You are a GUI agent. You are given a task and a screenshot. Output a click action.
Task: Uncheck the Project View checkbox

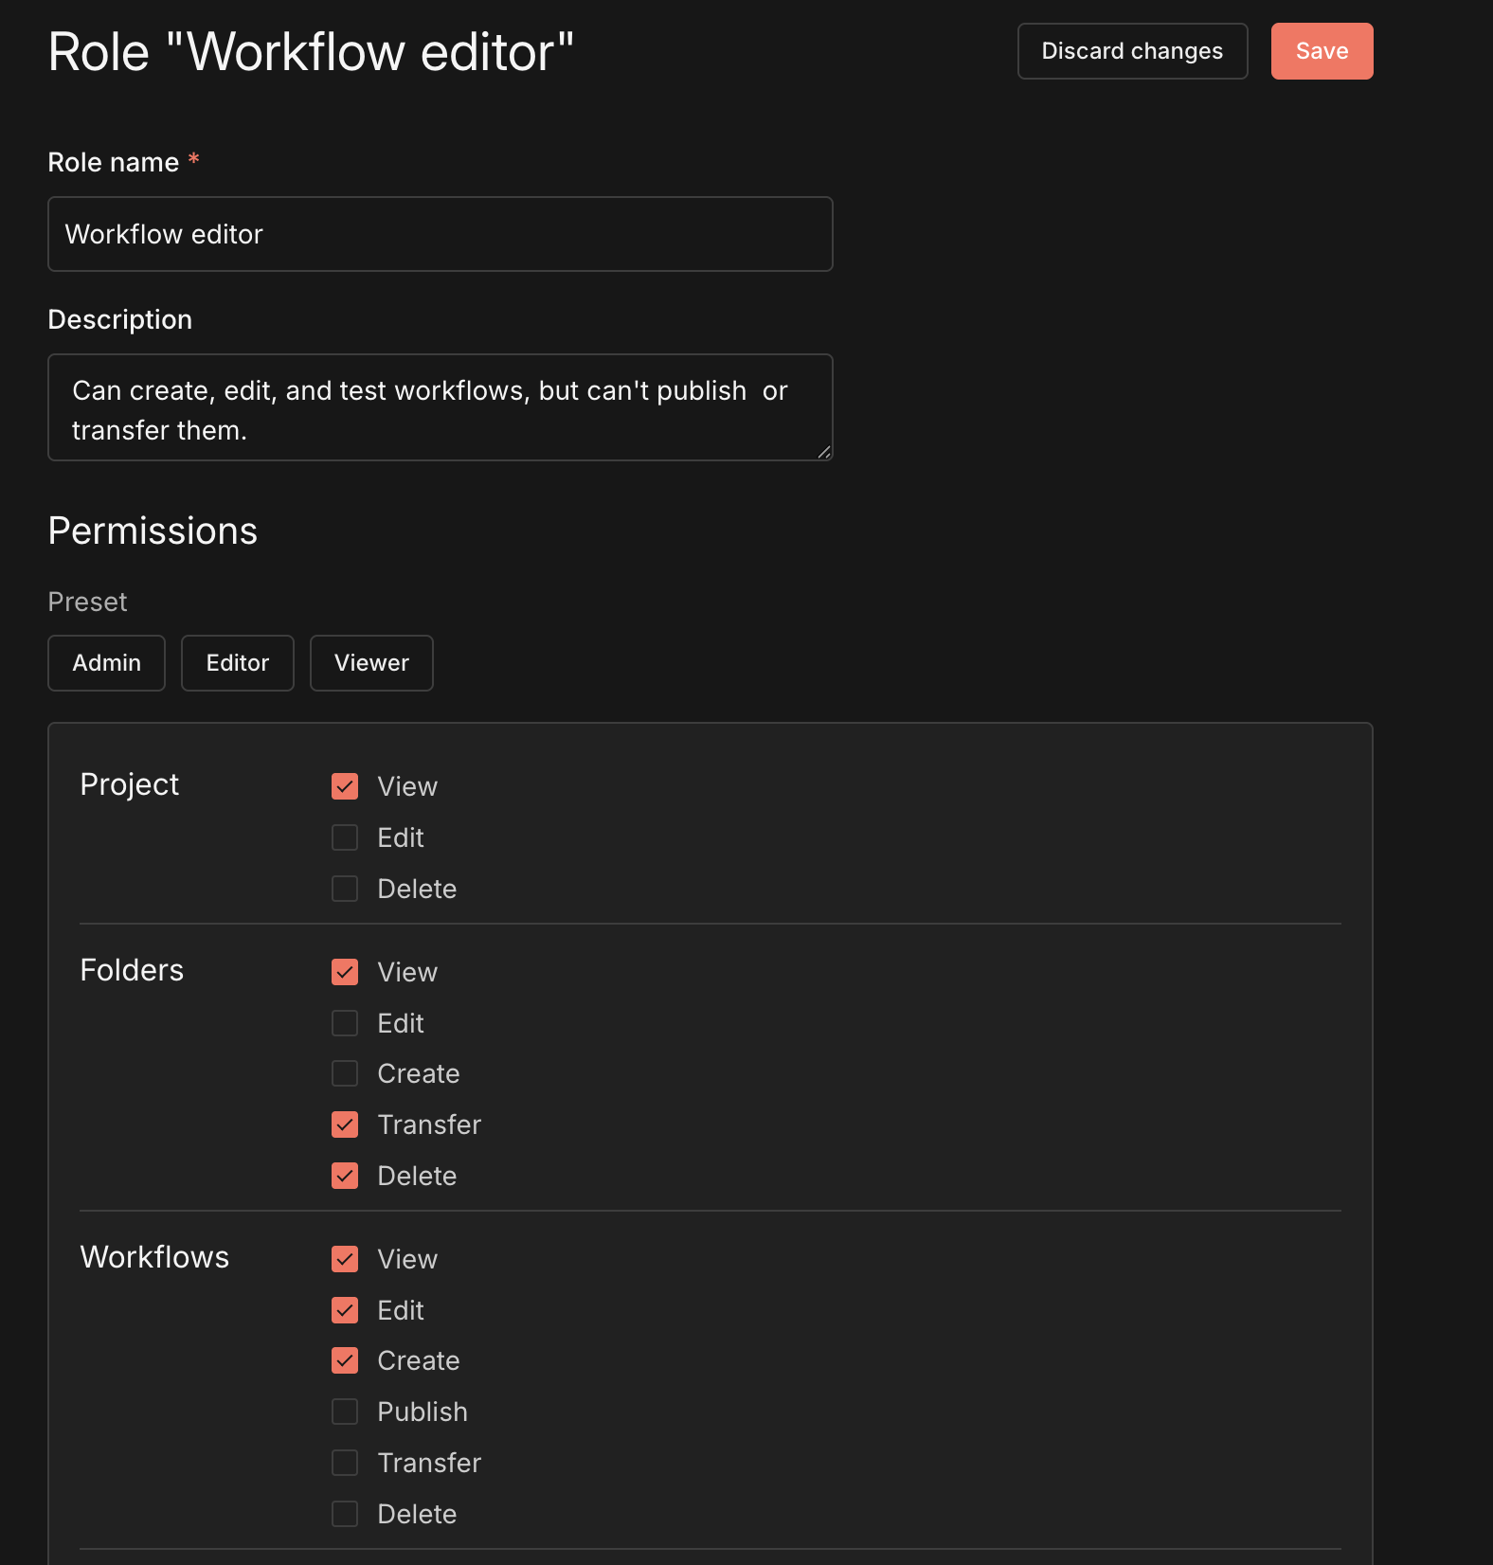[x=345, y=786]
